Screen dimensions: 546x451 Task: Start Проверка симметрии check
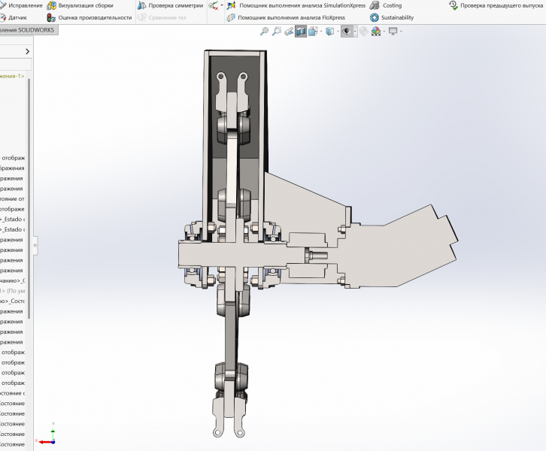pyautogui.click(x=170, y=5)
